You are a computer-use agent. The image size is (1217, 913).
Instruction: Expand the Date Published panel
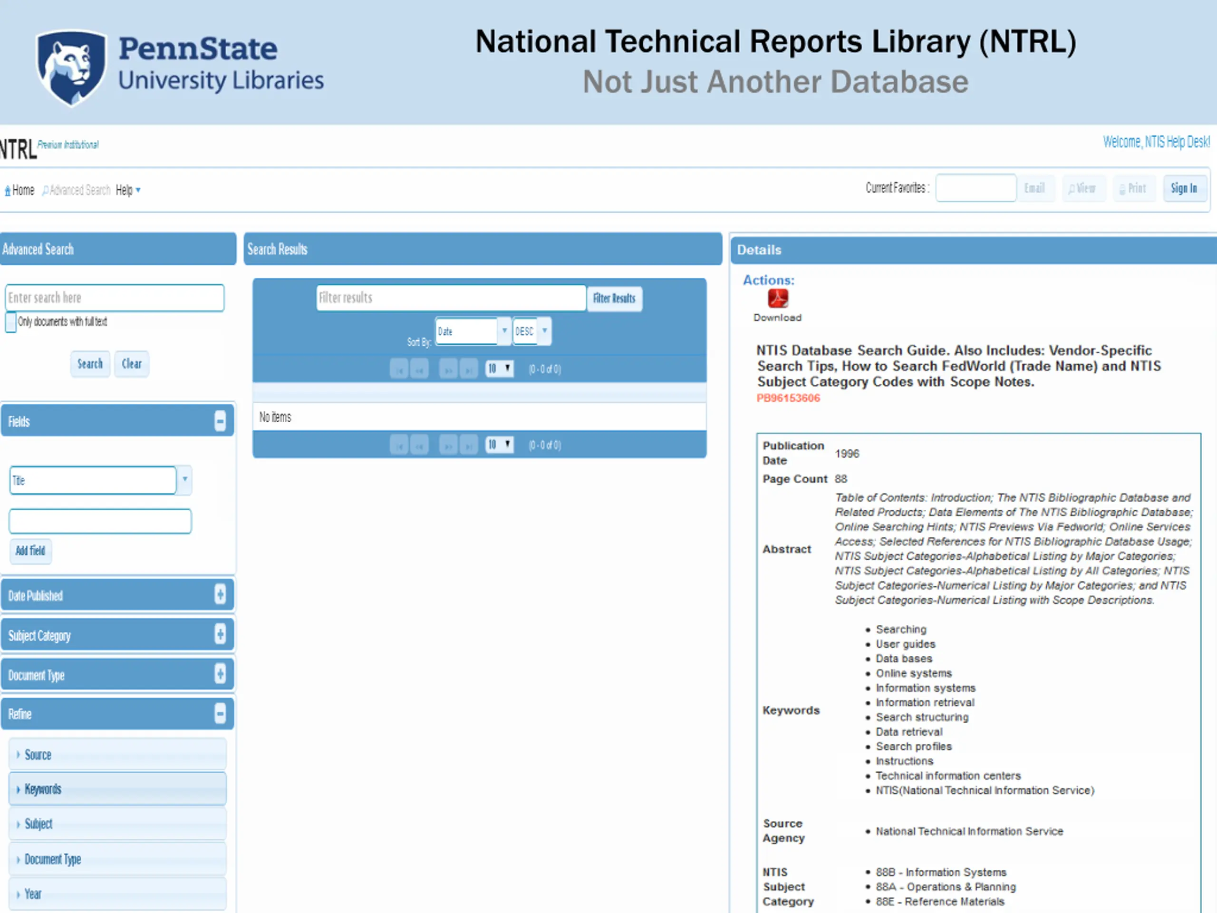220,594
